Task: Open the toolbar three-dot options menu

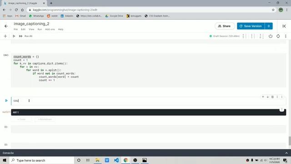Action: click(x=286, y=36)
